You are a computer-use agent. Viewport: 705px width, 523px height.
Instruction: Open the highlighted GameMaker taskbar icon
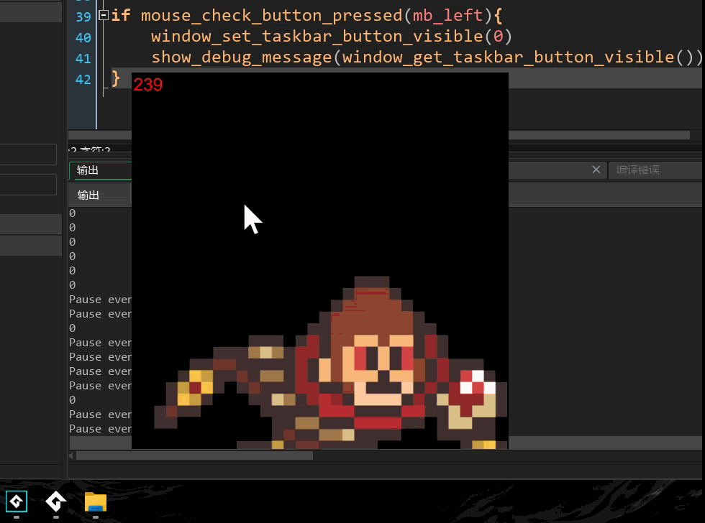coord(17,502)
